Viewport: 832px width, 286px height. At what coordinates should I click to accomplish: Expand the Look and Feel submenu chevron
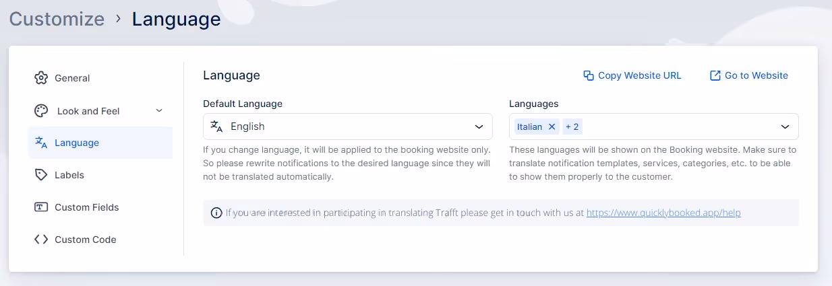pyautogui.click(x=159, y=111)
